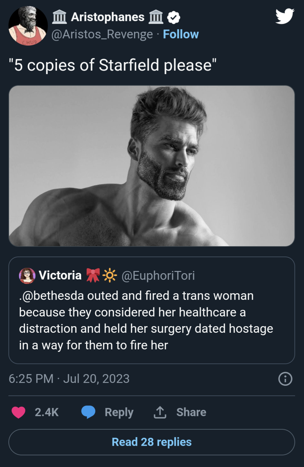
Task: Click the Victoria display name
Action: coord(60,275)
